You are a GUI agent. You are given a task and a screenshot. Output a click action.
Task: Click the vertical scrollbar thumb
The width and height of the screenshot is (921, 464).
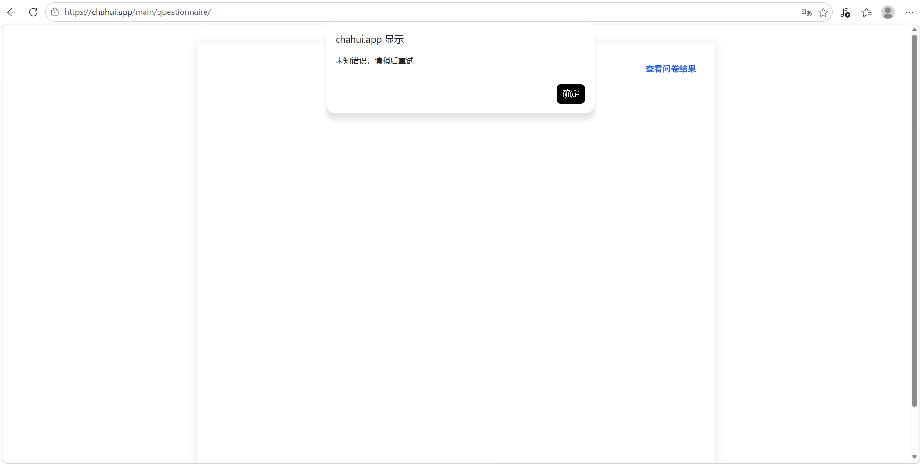(914, 220)
